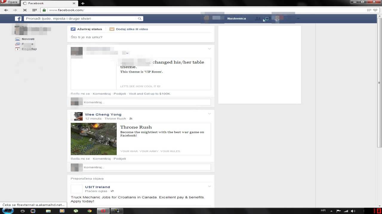Click the heart bookmark icon
This screenshot has width=382, height=214.
point(375,10)
